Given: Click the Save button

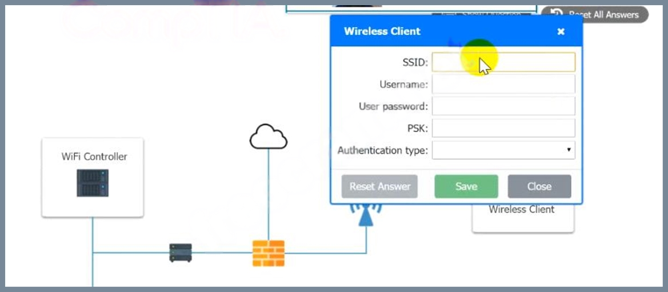Looking at the screenshot, I should (466, 186).
